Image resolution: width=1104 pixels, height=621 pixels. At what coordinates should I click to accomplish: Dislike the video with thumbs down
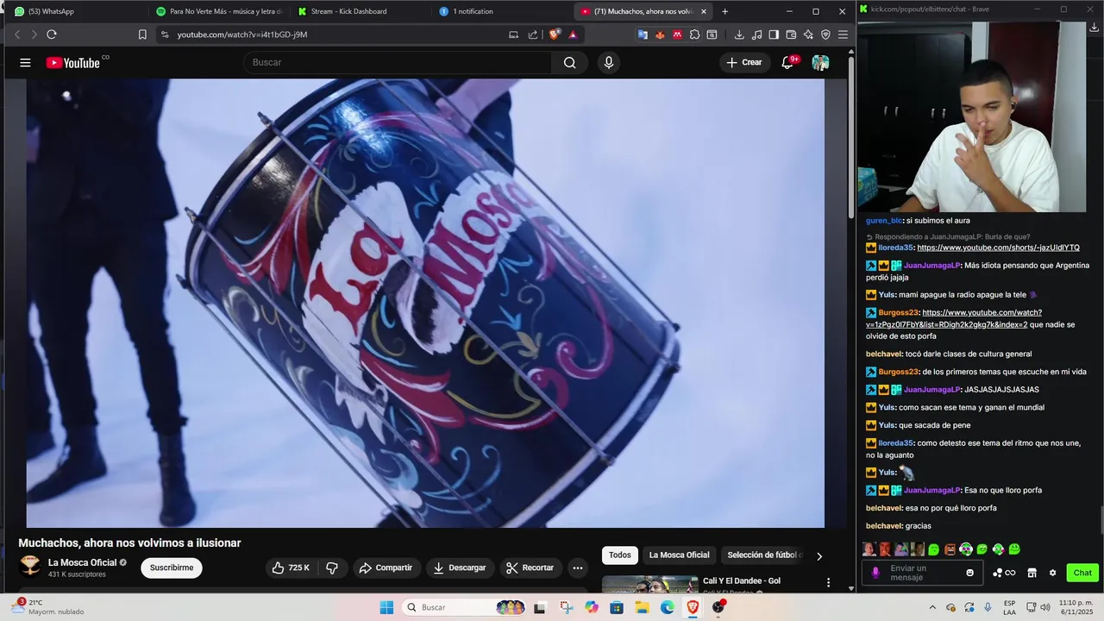pyautogui.click(x=331, y=568)
